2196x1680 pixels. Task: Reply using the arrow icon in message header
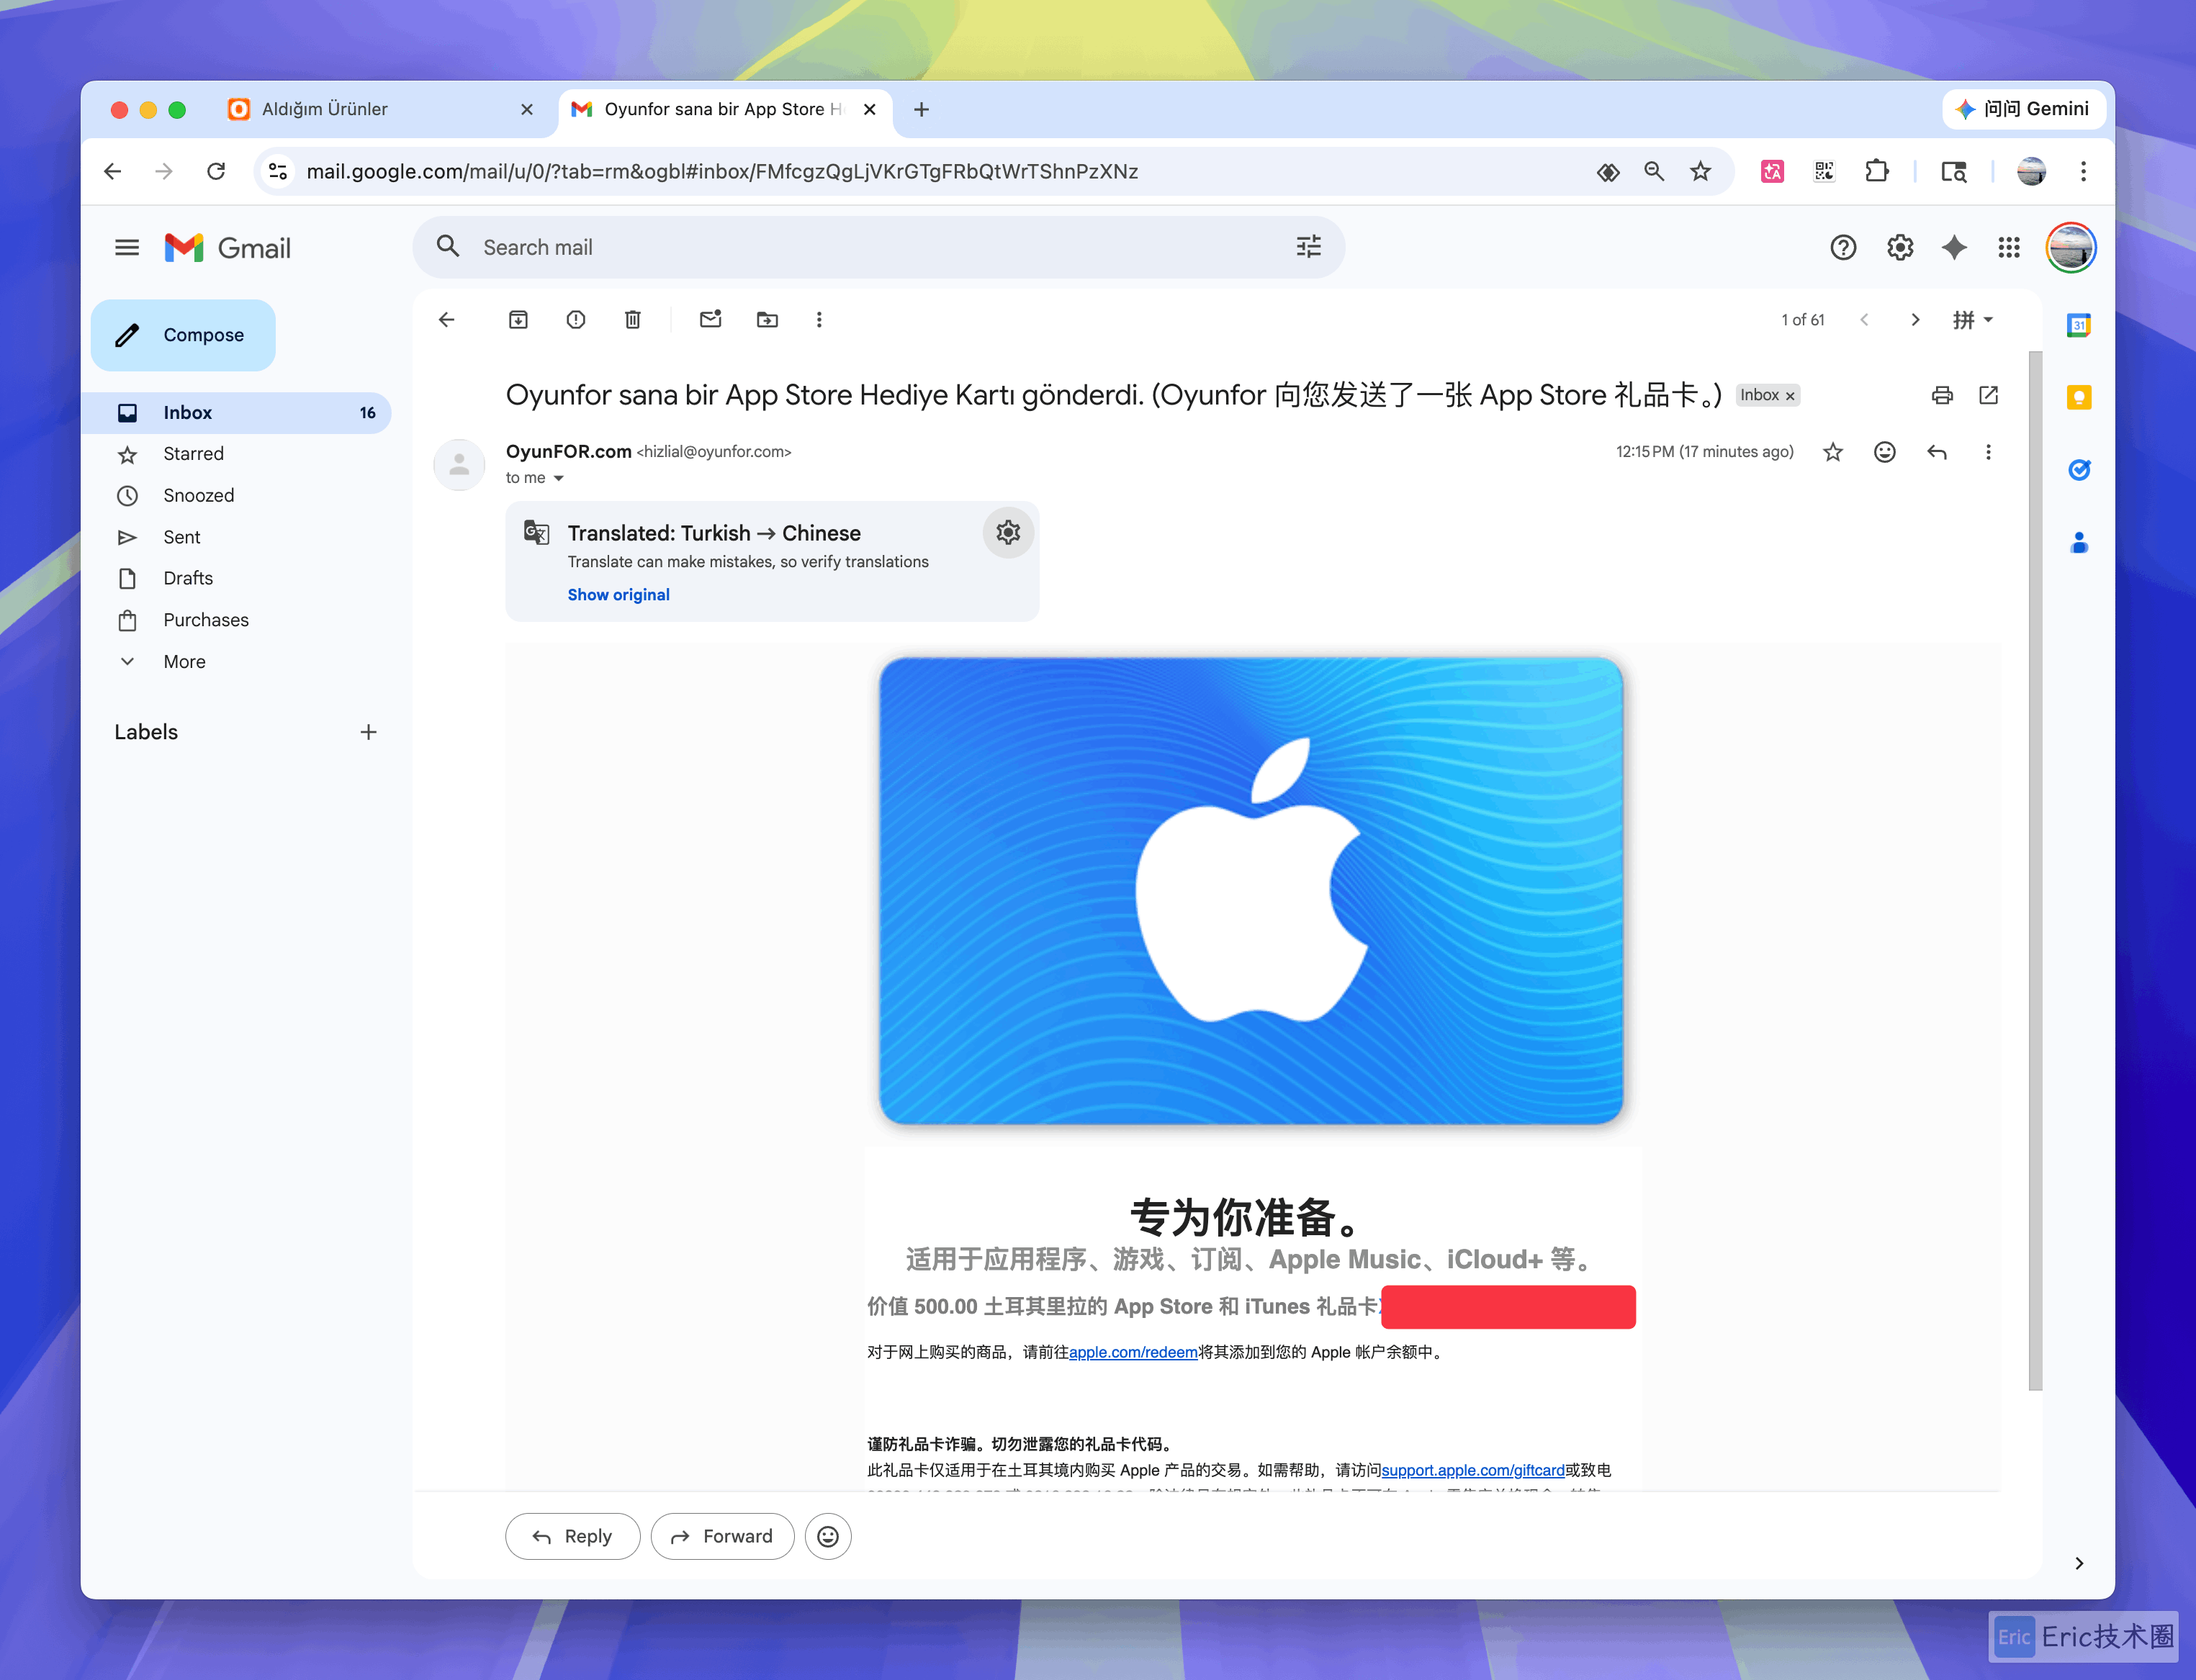[x=1937, y=452]
